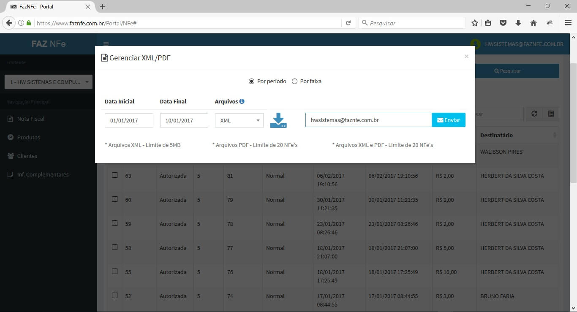Open Clientes in sidebar
577x312 pixels.
click(x=49, y=156)
